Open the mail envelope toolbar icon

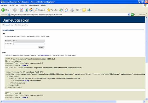point(66,10)
